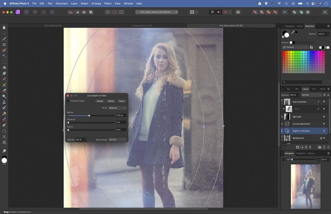The width and height of the screenshot is (331, 214).
Task: Open the Add Layer Effects icon in Layers panel
Action: click(x=306, y=147)
